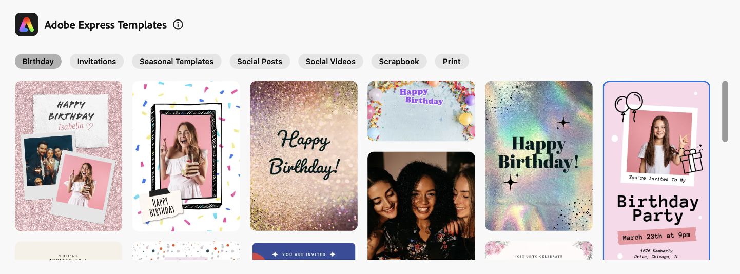
Task: Select the confetti frame Happy Birthday template
Action: (x=186, y=156)
